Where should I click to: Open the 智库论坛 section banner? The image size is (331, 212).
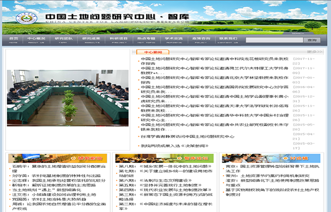point(164,158)
